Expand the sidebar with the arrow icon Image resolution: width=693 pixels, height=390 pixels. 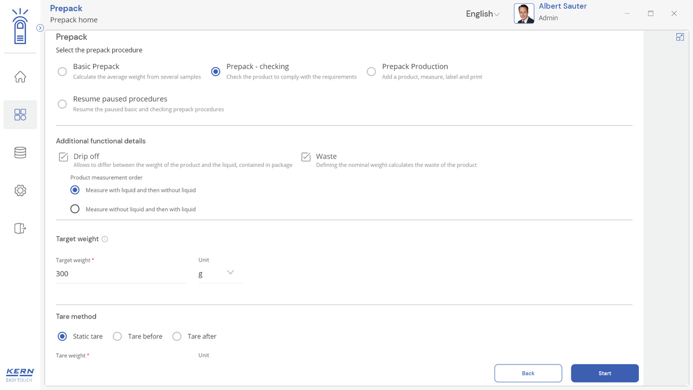(x=40, y=28)
